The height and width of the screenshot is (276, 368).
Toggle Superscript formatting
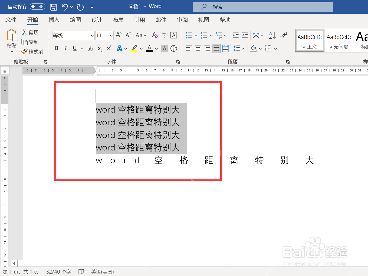109,48
